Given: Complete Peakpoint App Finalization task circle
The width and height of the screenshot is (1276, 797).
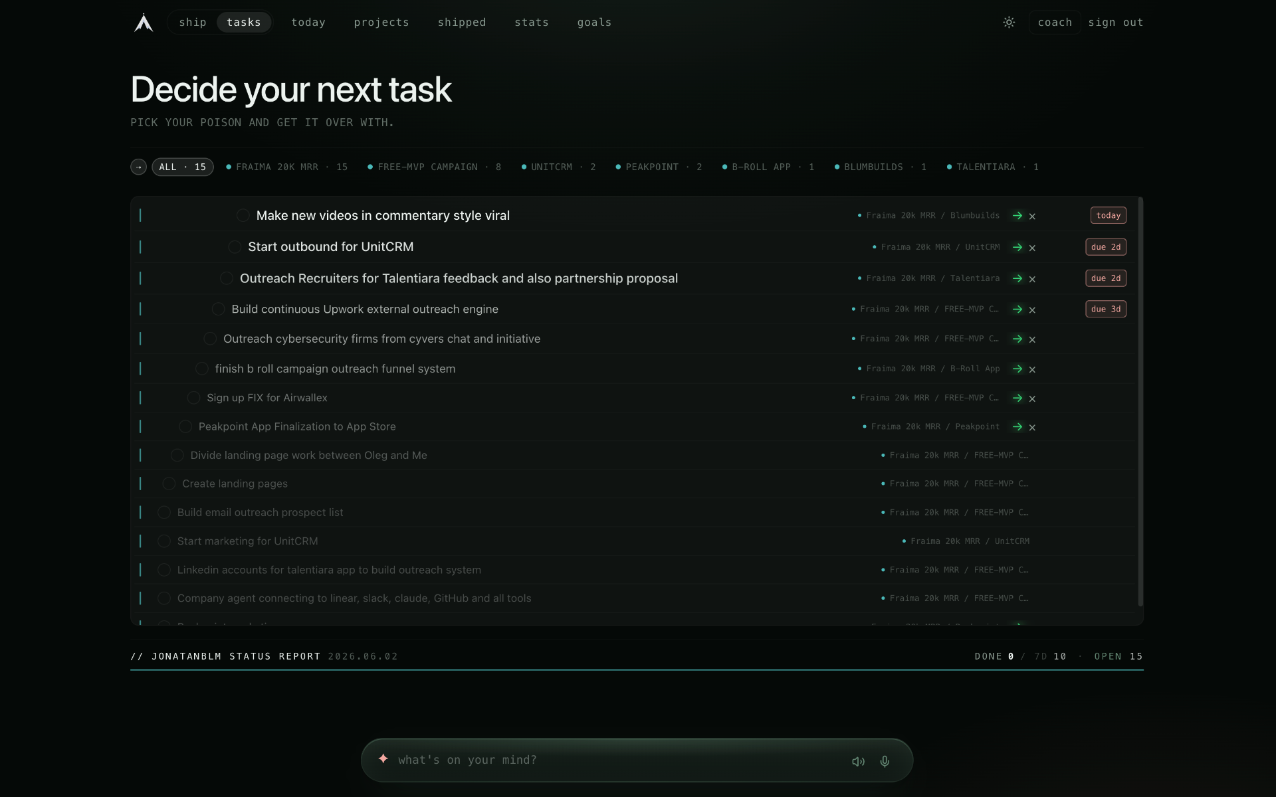Looking at the screenshot, I should pyautogui.click(x=185, y=426).
